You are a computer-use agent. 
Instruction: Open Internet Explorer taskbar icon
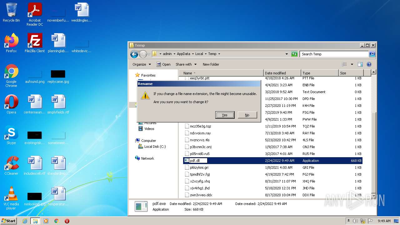point(25,221)
